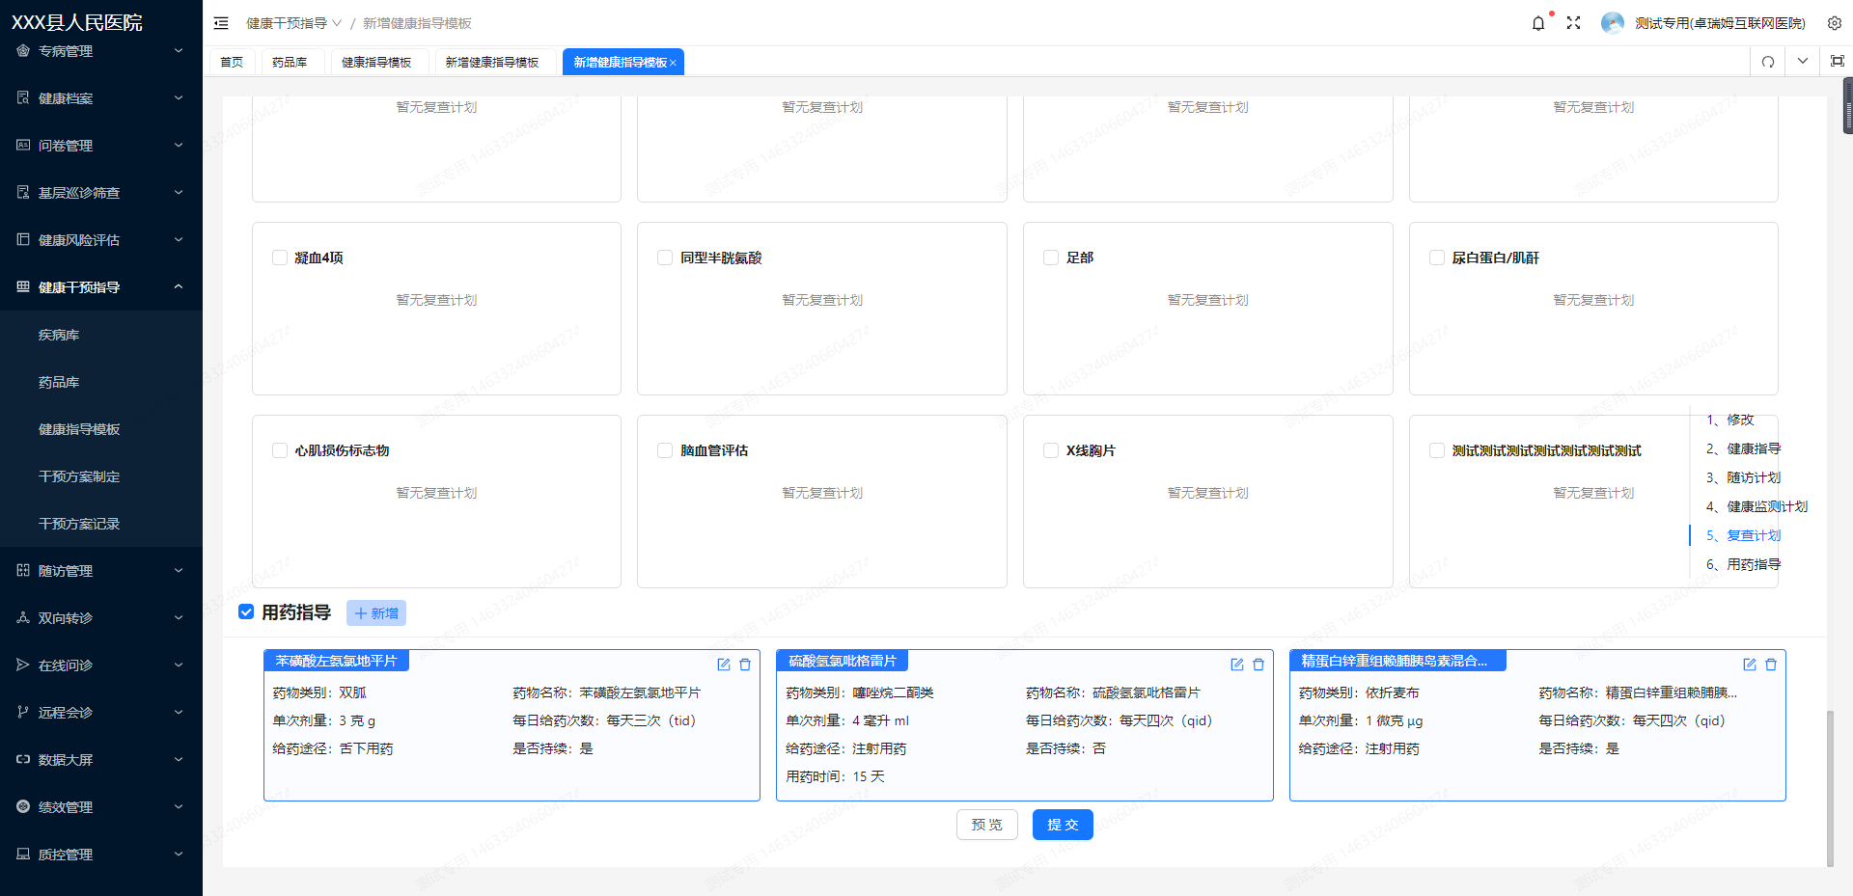Check the 凝血4项 checkbox
This screenshot has width=1853, height=896.
[280, 258]
